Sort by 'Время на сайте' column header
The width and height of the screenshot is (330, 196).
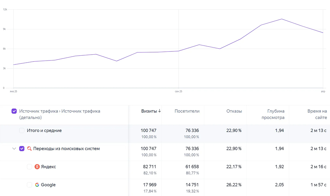point(317,114)
